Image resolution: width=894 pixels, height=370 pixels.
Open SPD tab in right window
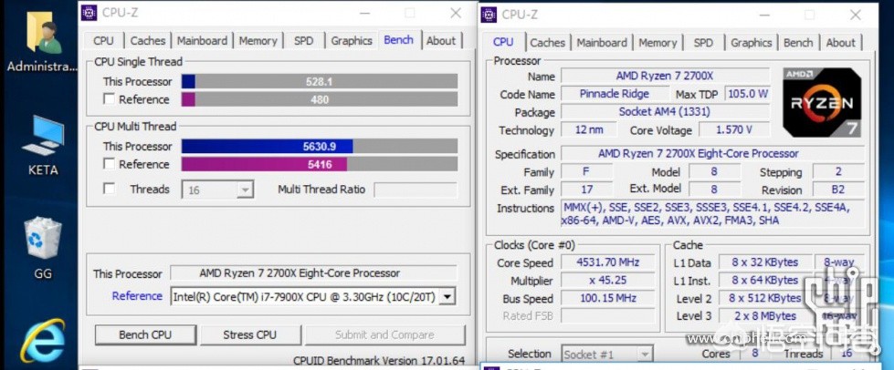(703, 43)
